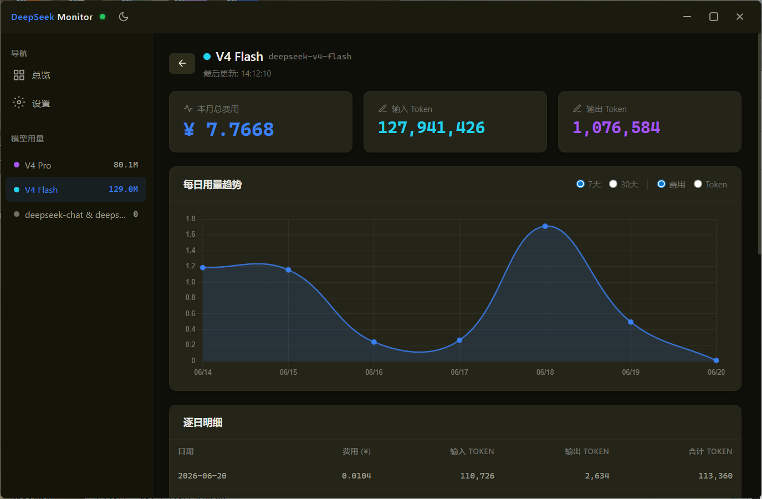This screenshot has width=762, height=499.
Task: Click the chart data point for 06/19
Action: click(x=631, y=322)
